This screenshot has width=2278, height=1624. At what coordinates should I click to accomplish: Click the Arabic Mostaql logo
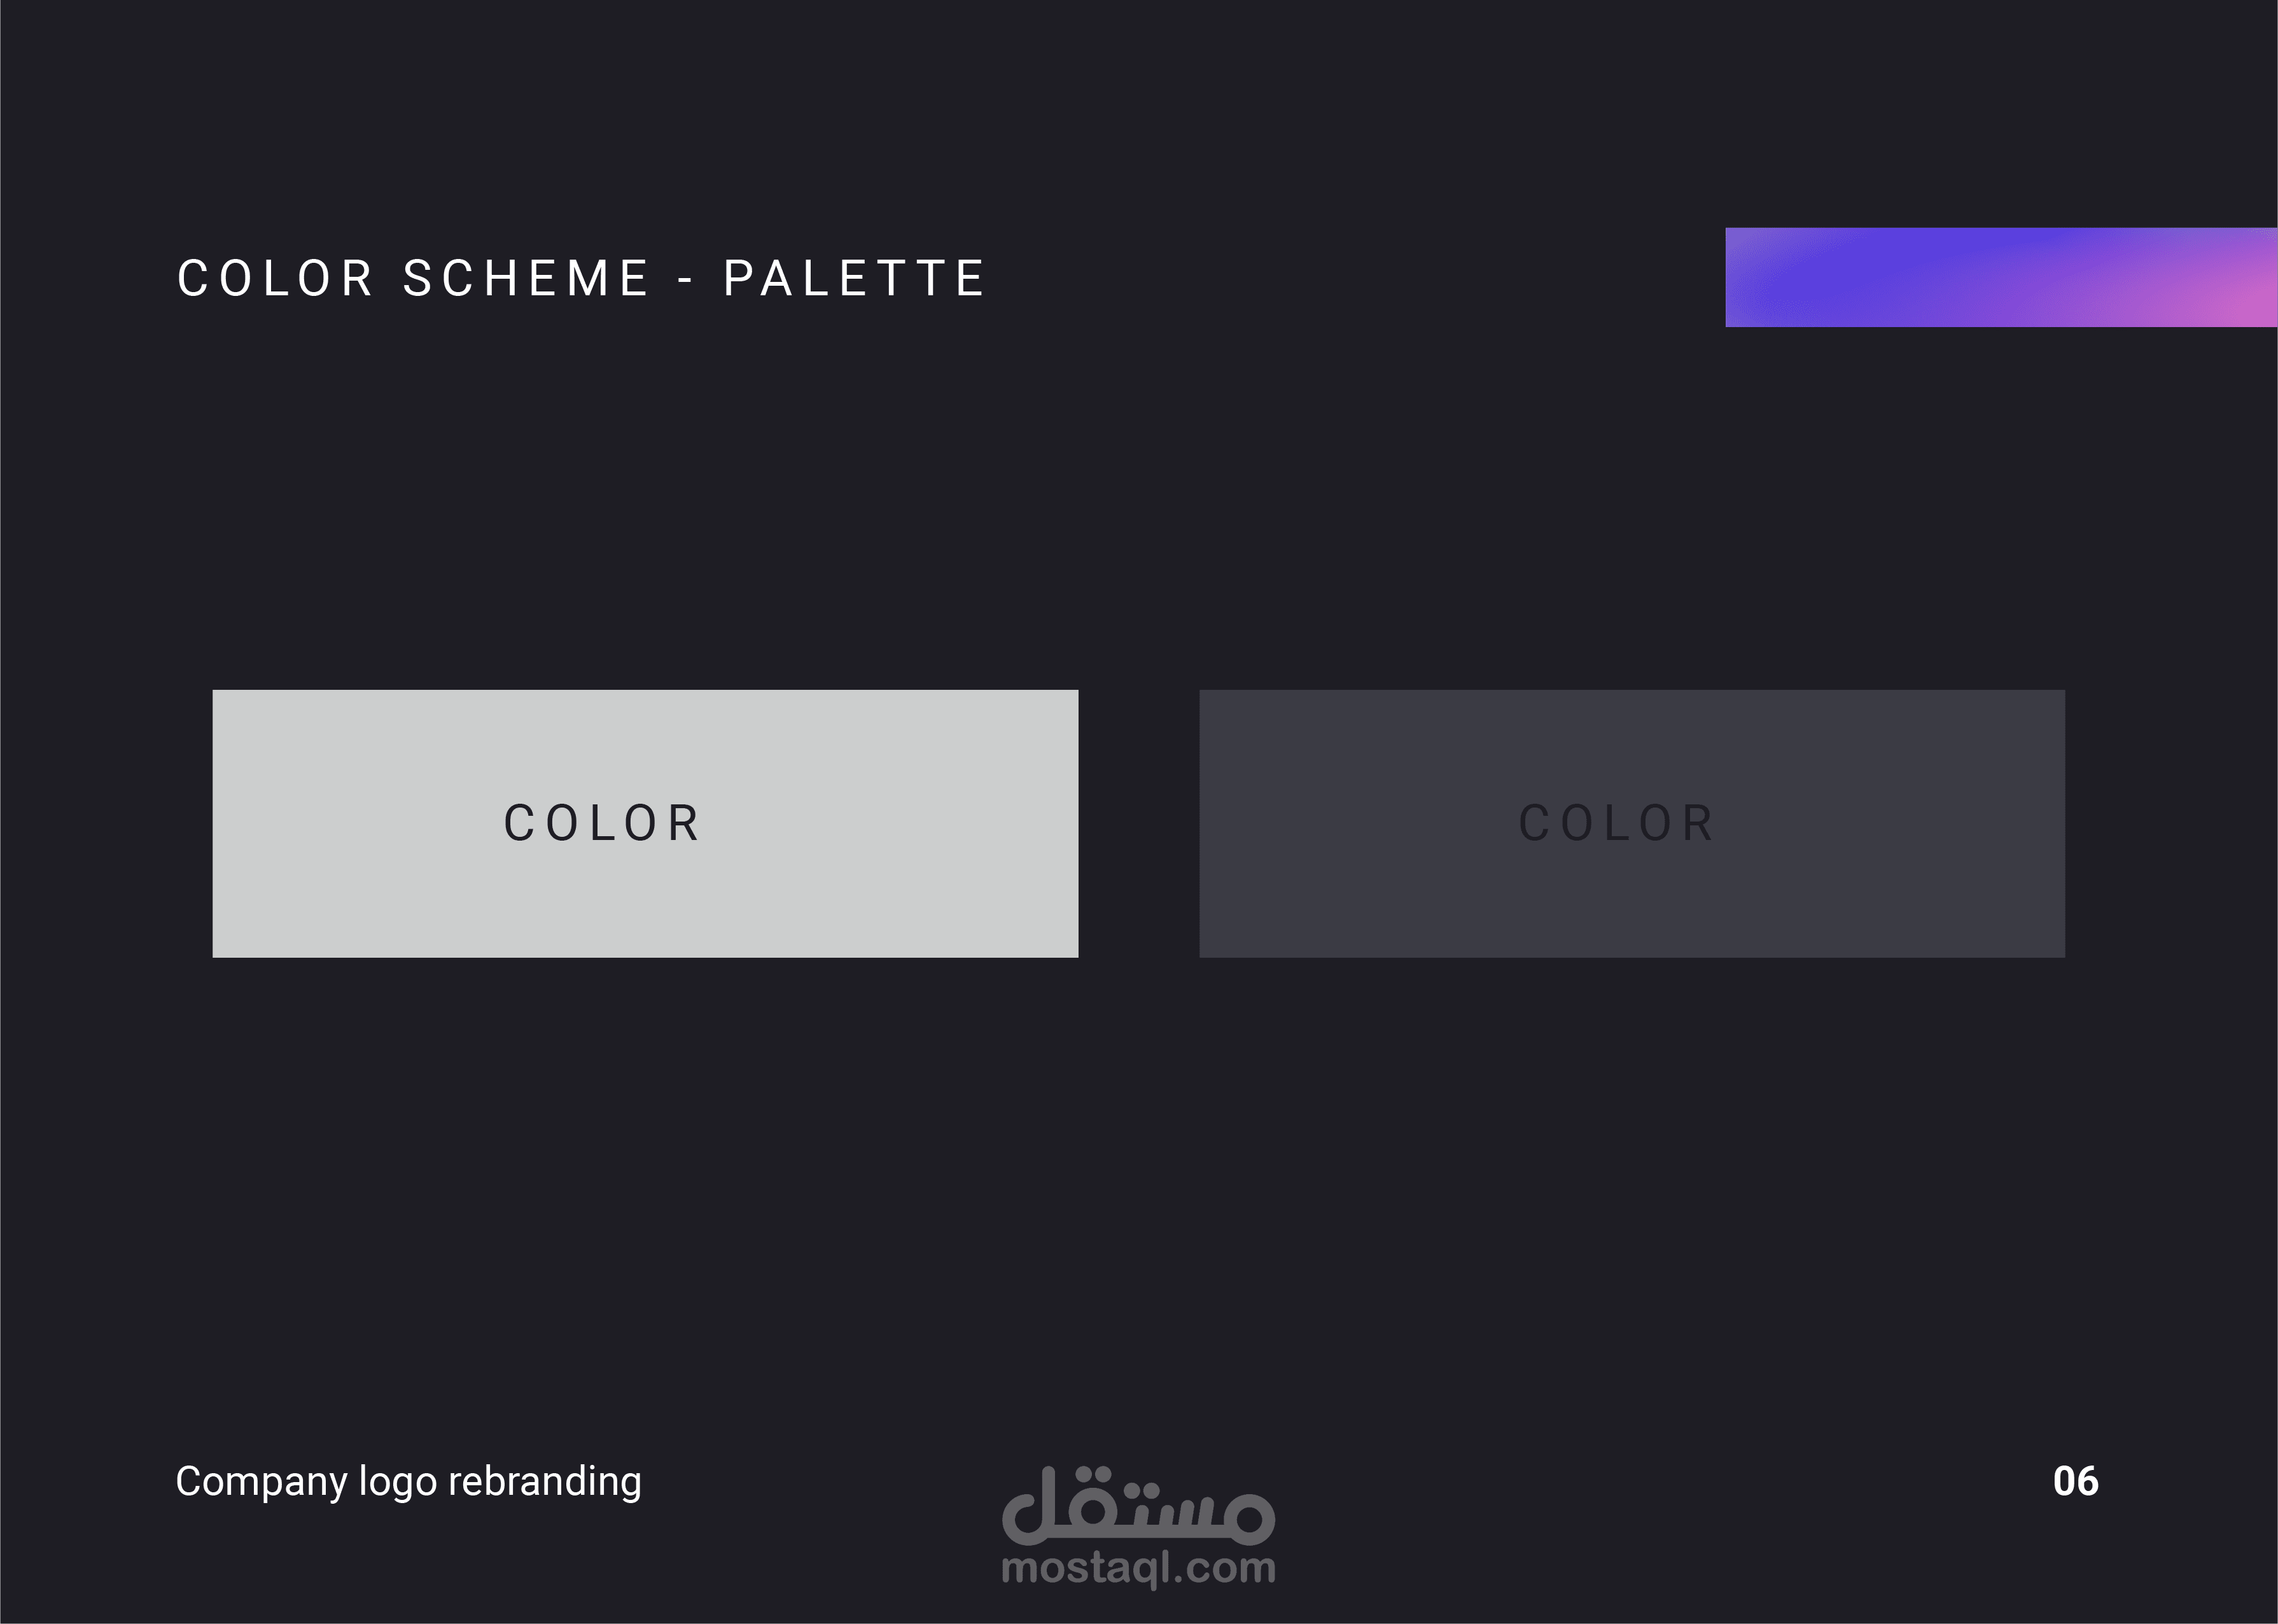(1138, 1505)
